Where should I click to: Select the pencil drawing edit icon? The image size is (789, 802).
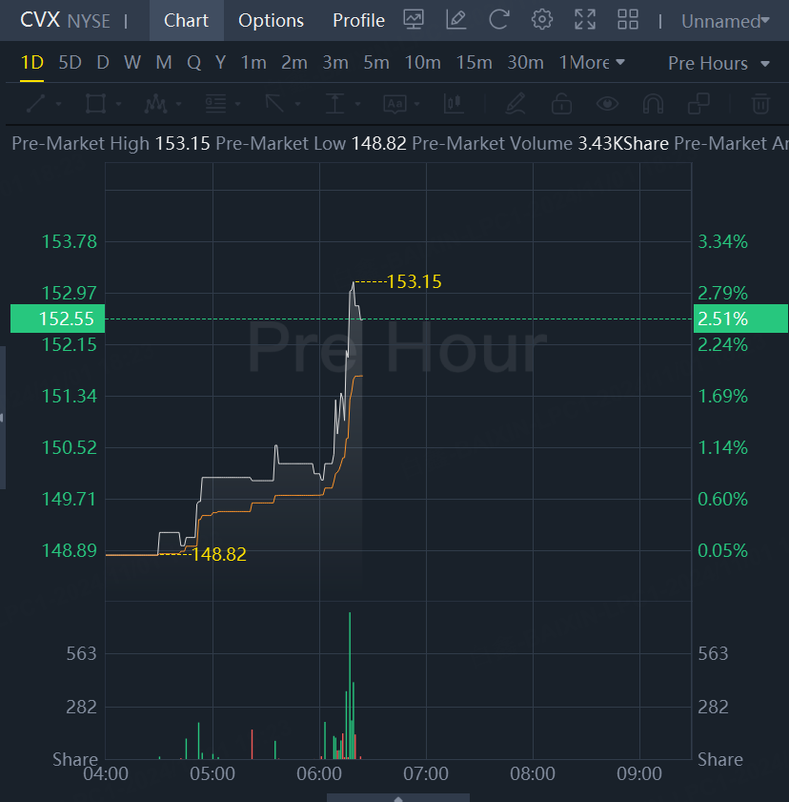(455, 20)
